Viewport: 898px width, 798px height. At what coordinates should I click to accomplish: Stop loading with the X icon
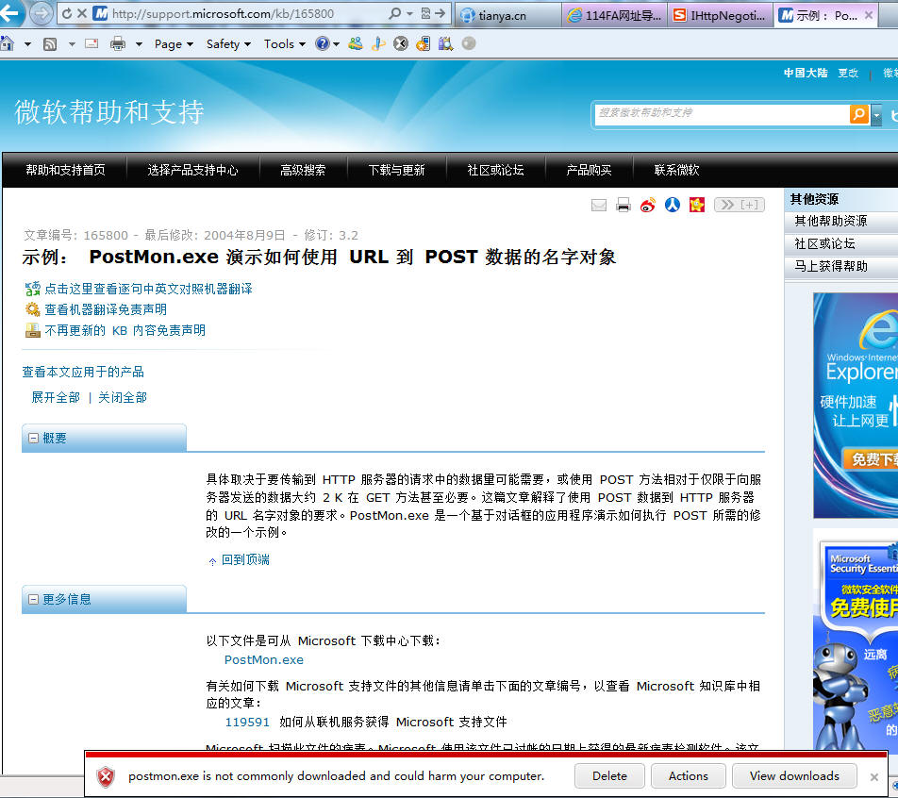click(82, 13)
